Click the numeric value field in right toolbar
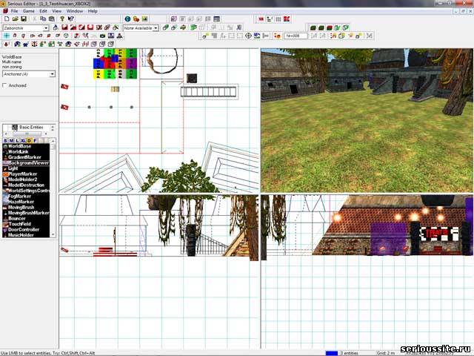The image size is (474, 356). coord(296,36)
